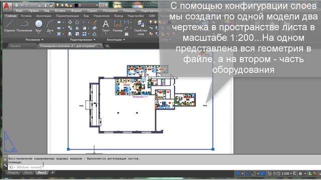Switch to the Модель layout tab
The height and width of the screenshot is (180, 321).
tap(13, 172)
